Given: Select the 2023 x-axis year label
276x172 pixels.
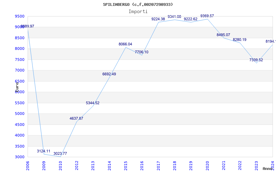Looking at the screenshot, I should pyautogui.click(x=256, y=166).
